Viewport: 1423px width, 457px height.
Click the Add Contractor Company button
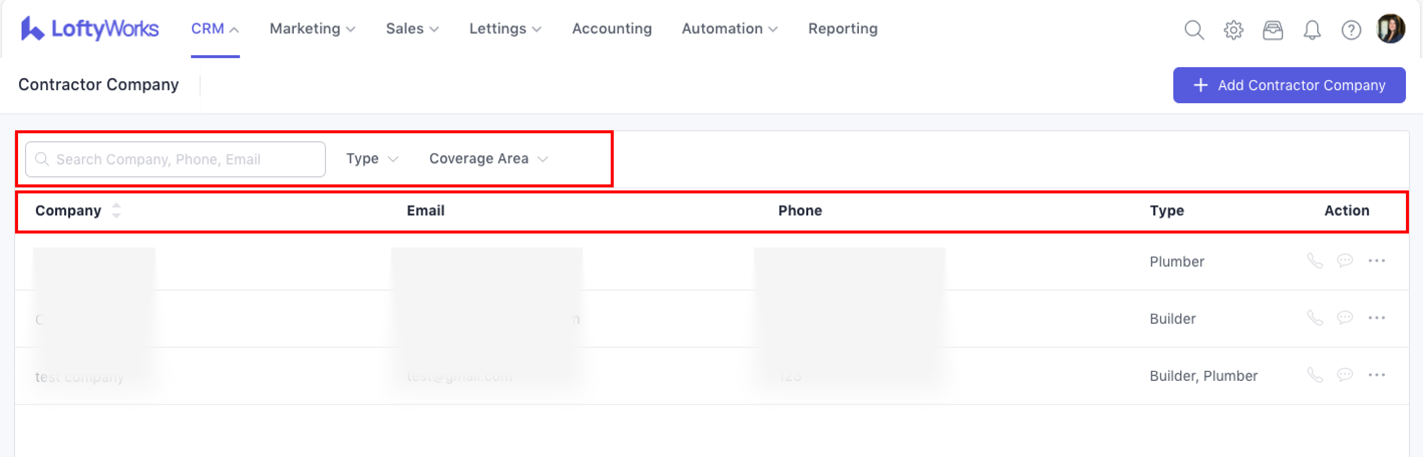tap(1289, 85)
